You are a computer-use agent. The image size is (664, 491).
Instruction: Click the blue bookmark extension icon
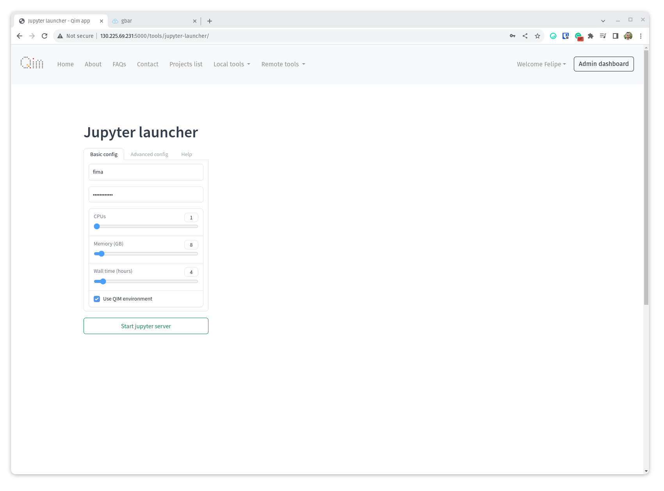(566, 36)
